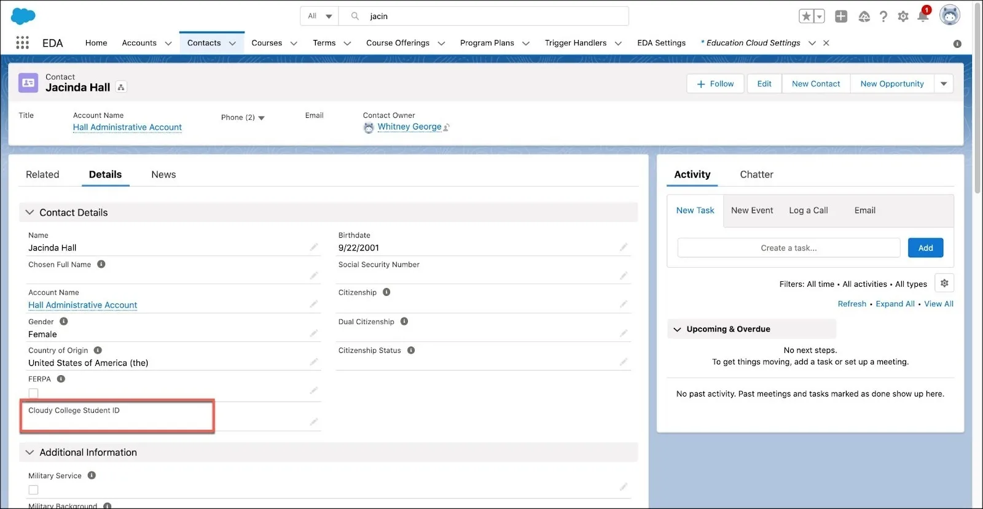
Task: Collapse the Contact Details section
Action: click(29, 212)
